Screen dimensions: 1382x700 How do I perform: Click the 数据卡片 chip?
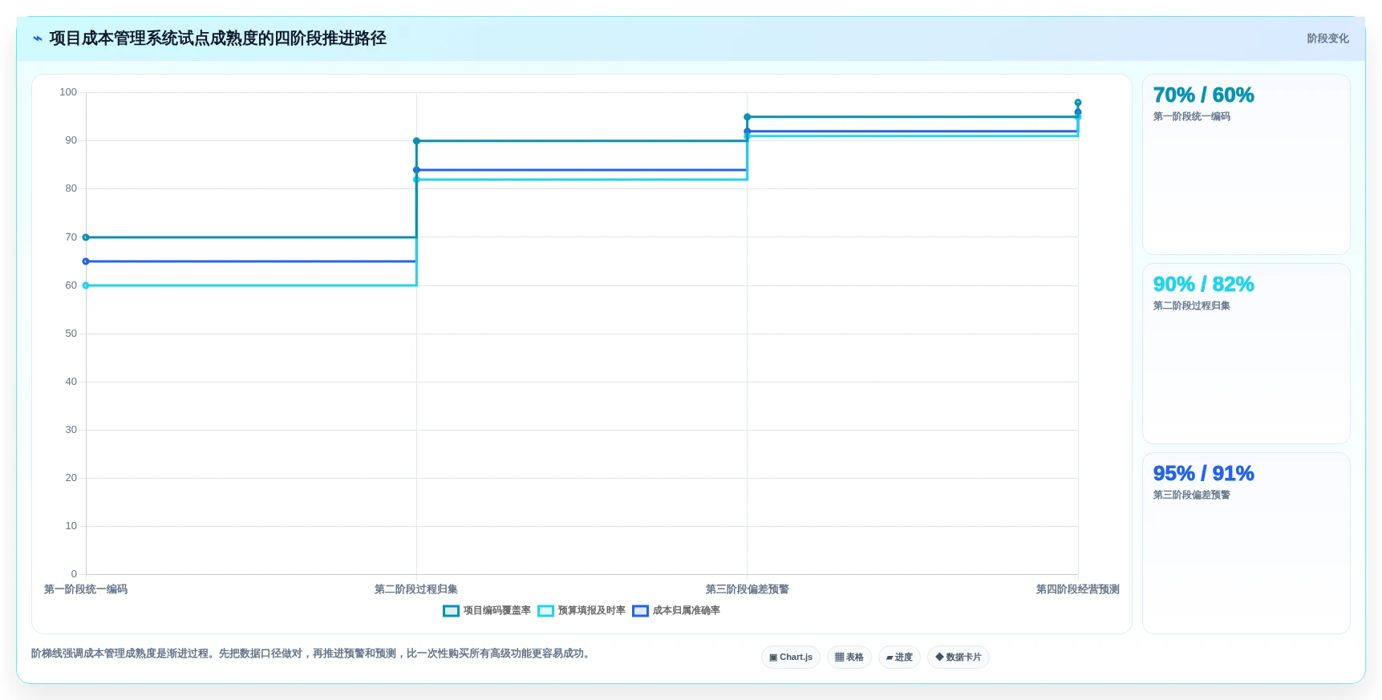(958, 658)
